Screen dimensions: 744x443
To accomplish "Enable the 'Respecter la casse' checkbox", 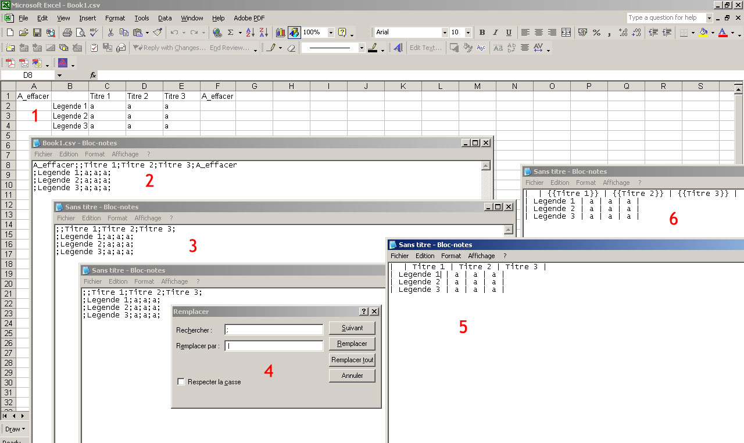I will click(181, 382).
